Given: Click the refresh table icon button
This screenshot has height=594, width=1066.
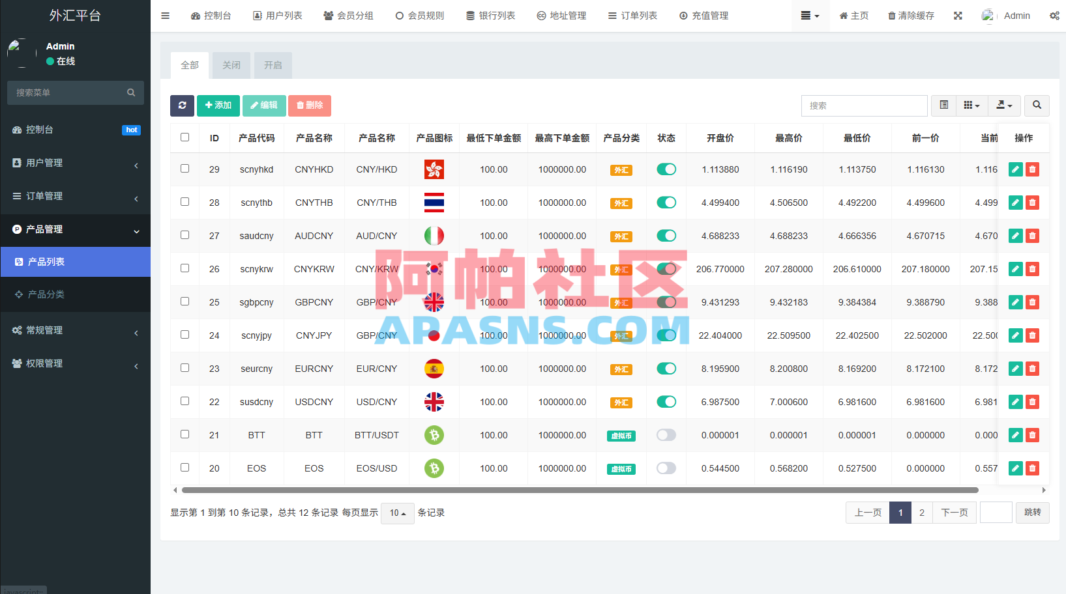Looking at the screenshot, I should (182, 106).
